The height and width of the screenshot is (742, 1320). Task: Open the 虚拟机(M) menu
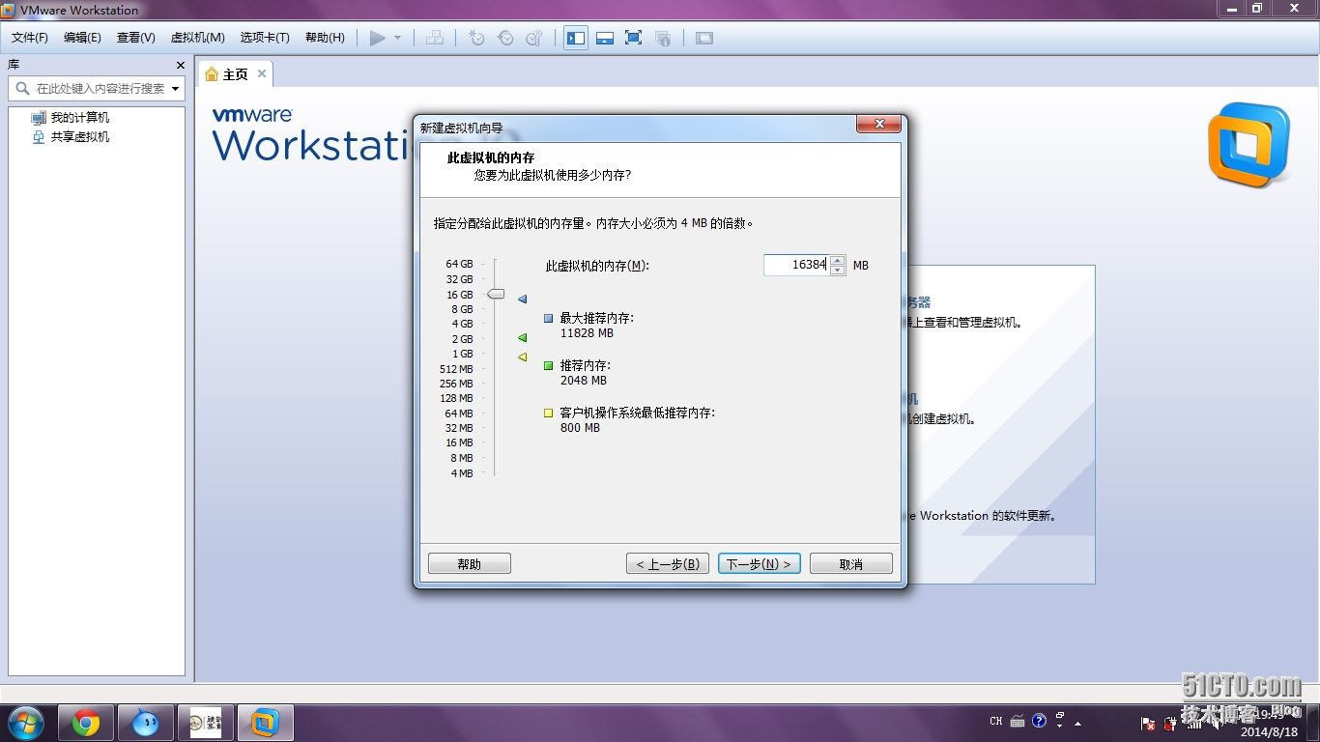click(198, 38)
